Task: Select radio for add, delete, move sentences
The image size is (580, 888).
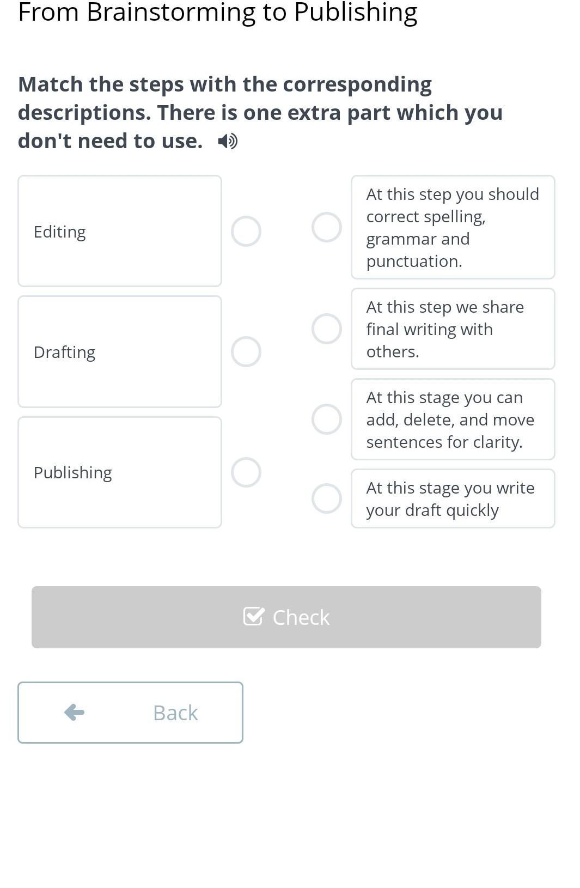Action: click(327, 419)
